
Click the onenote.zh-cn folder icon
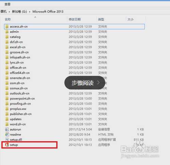(x=7, y=78)
